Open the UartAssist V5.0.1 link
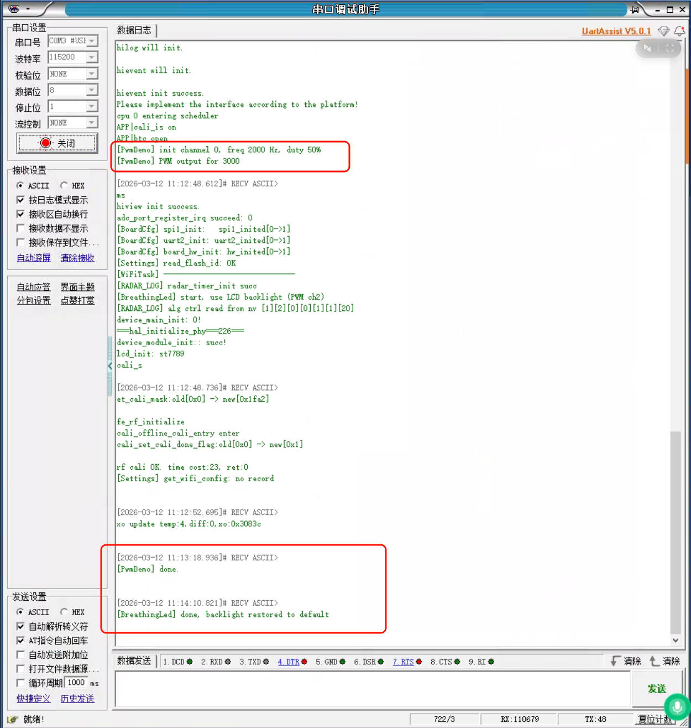The height and width of the screenshot is (728, 691). [616, 31]
